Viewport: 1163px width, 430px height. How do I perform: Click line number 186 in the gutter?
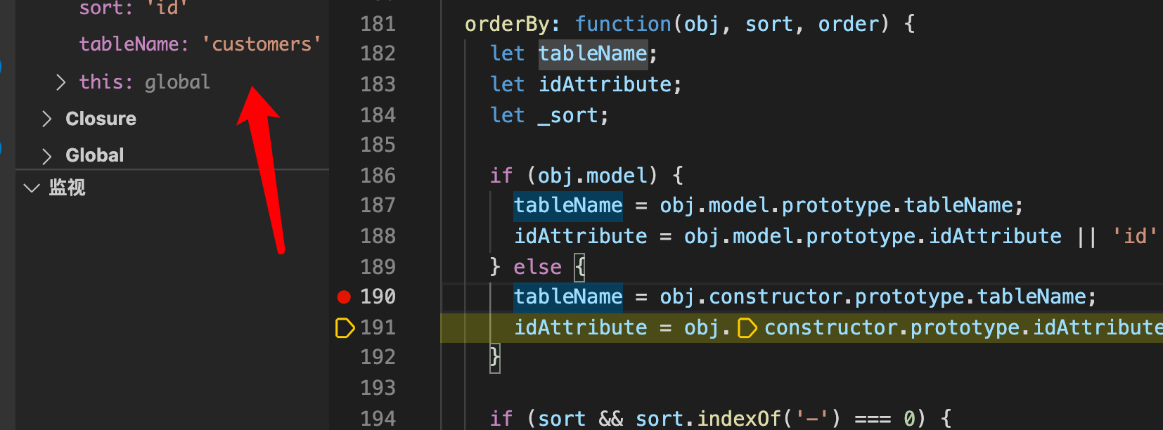click(378, 176)
